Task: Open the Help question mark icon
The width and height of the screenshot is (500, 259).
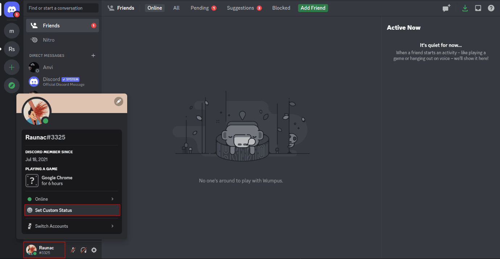Action: [x=491, y=8]
